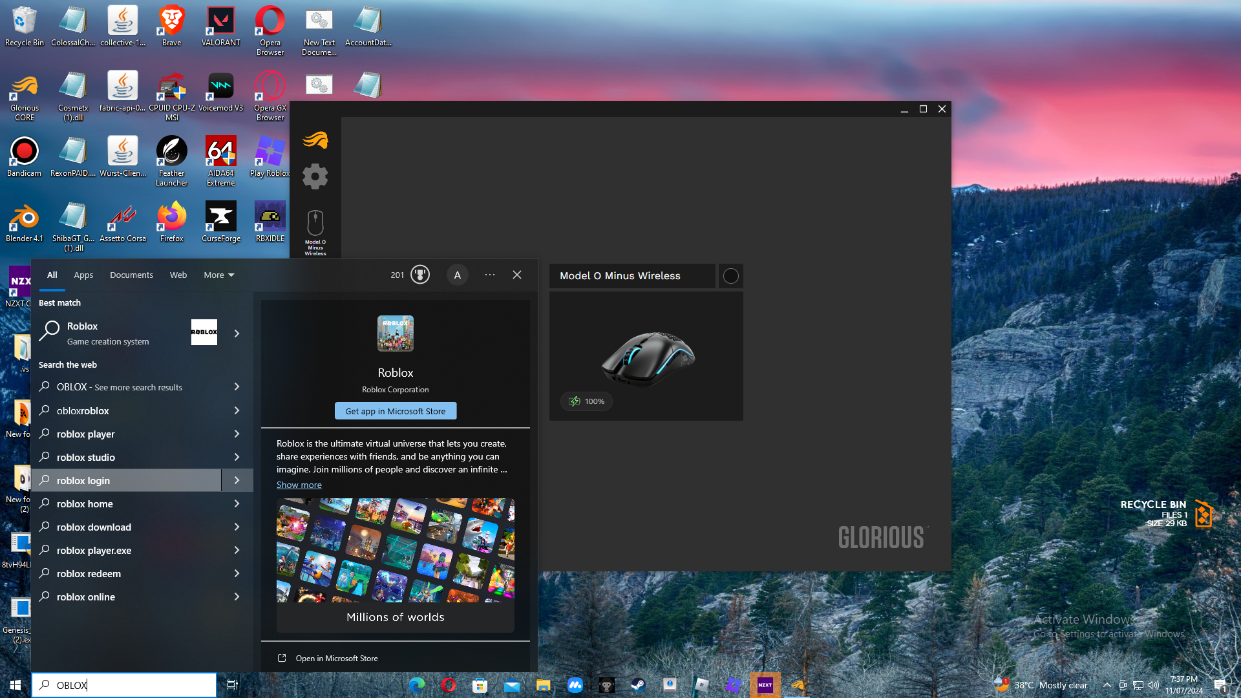Open the Mail app from the taskbar
The image size is (1241, 698).
[x=511, y=685]
